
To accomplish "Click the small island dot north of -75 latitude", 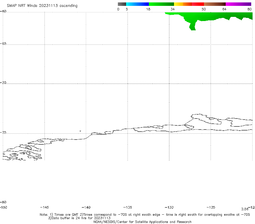I will point(80,131).
